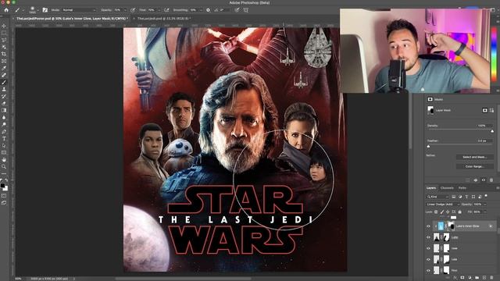The image size is (500, 281).
Task: Toggle pressure for opacity in options bar
Action: pos(133,10)
